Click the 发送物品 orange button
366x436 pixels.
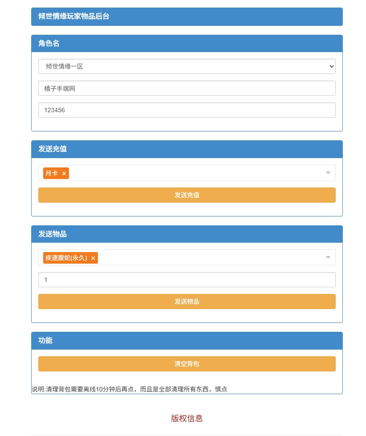tap(187, 302)
